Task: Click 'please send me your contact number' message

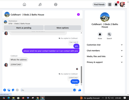Action: click(51, 51)
